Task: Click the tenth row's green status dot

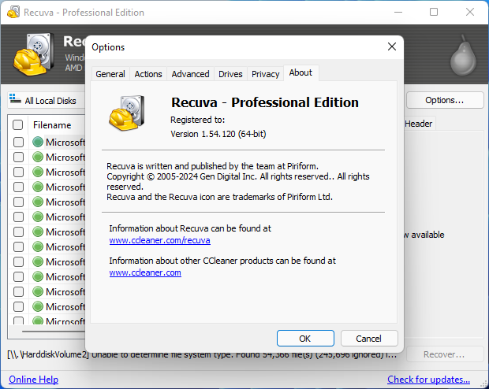Action: click(x=38, y=276)
